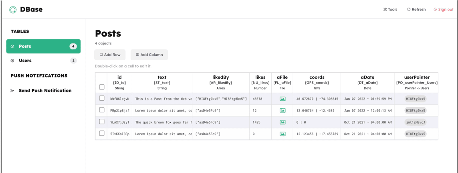Toggle the select-all checkbox in table header
Screen dimensions: 458x173
tap(102, 87)
